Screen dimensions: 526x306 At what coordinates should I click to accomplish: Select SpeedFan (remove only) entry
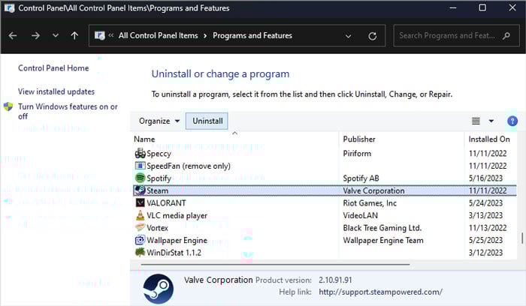point(189,166)
